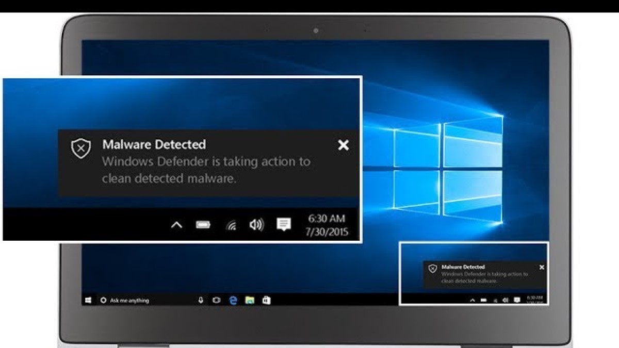Viewport: 619px width, 348px height.
Task: Check the battery icon in enlarged tray
Action: pyautogui.click(x=203, y=225)
